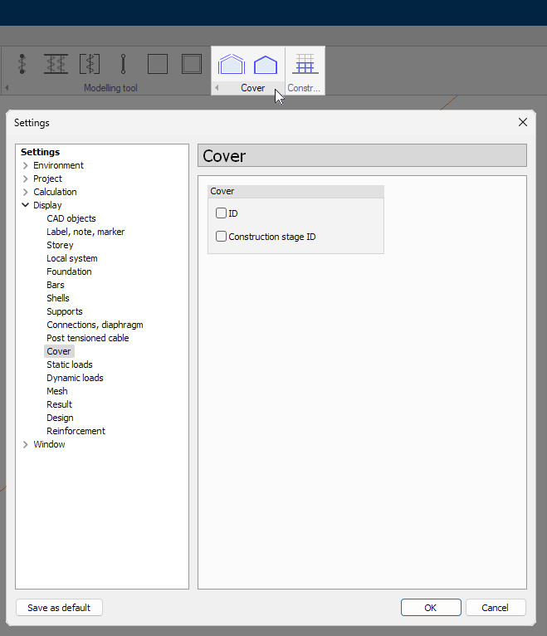
Task: Click the Display tree label
Action: point(47,205)
